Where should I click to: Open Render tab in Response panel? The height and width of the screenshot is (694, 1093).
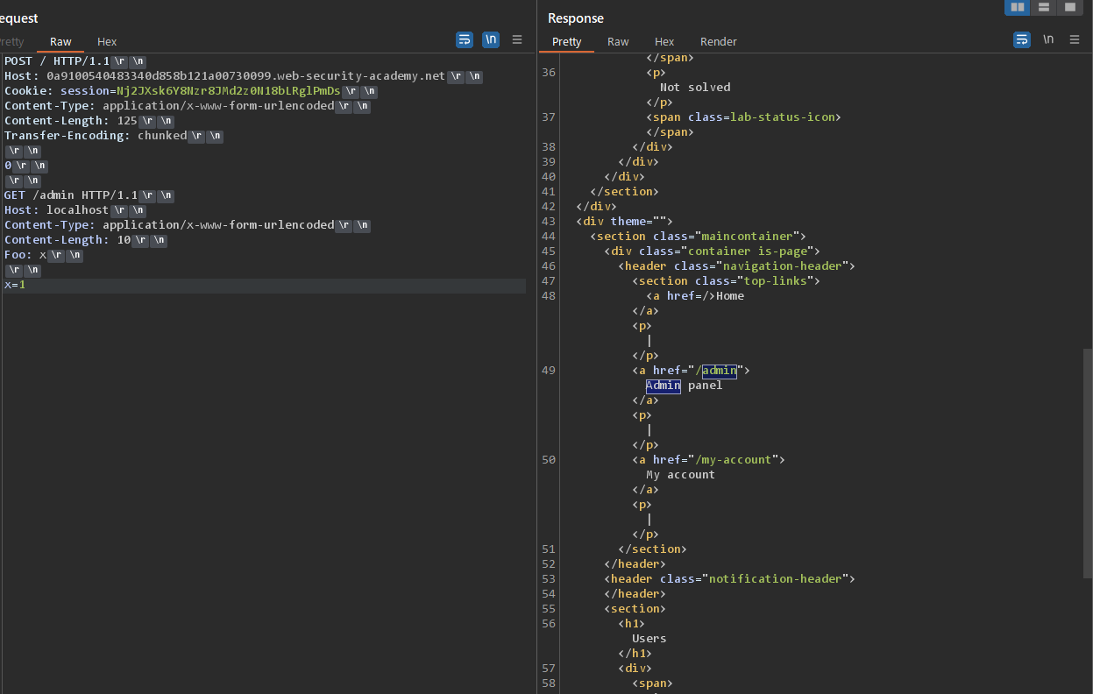click(718, 41)
